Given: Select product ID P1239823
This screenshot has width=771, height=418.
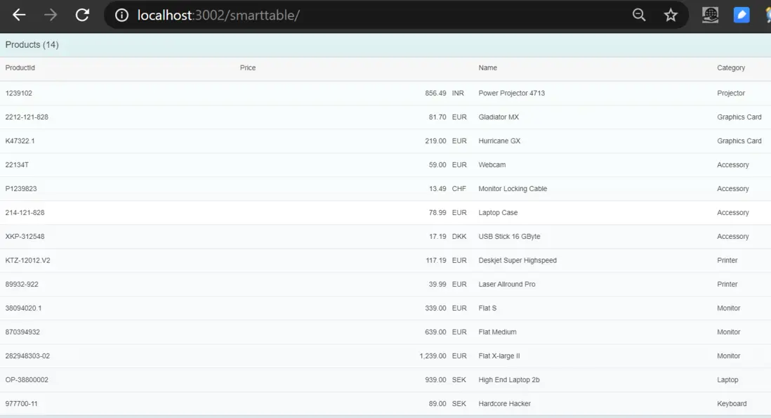Looking at the screenshot, I should 21,188.
